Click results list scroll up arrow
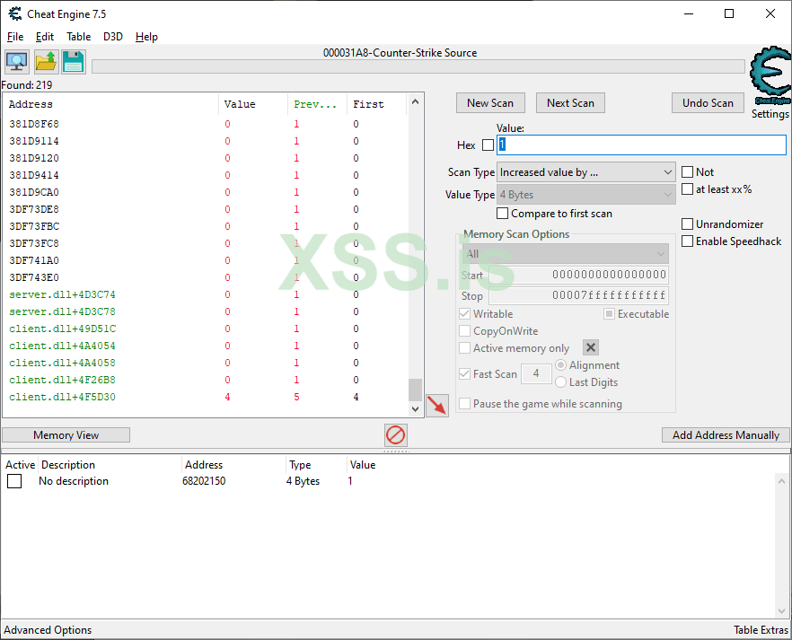Image resolution: width=792 pixels, height=640 pixels. pyautogui.click(x=415, y=101)
